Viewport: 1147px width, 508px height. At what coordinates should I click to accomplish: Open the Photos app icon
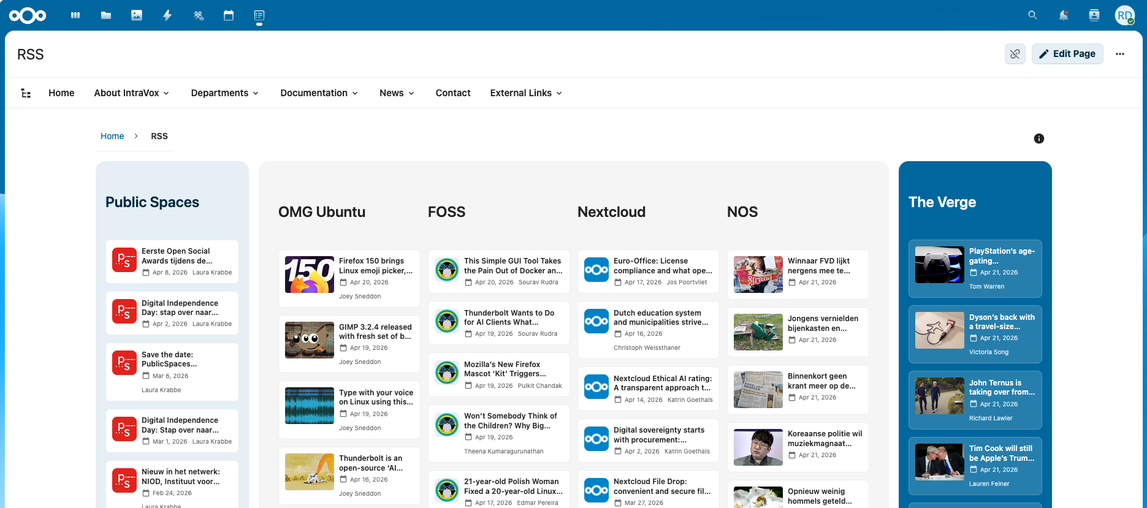pyautogui.click(x=137, y=15)
